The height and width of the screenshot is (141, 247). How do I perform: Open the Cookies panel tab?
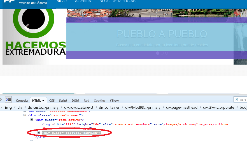(x=99, y=101)
